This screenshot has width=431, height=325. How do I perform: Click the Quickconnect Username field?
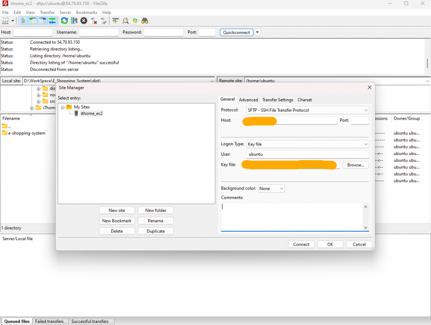(x=98, y=32)
